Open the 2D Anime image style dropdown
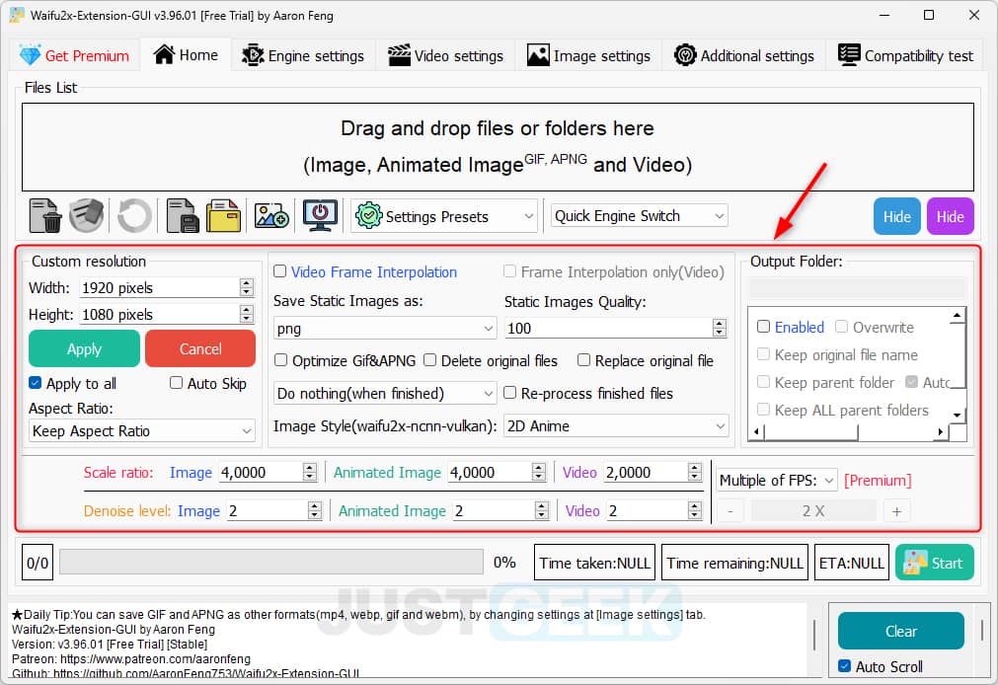Viewport: 998px width, 685px height. tap(616, 425)
